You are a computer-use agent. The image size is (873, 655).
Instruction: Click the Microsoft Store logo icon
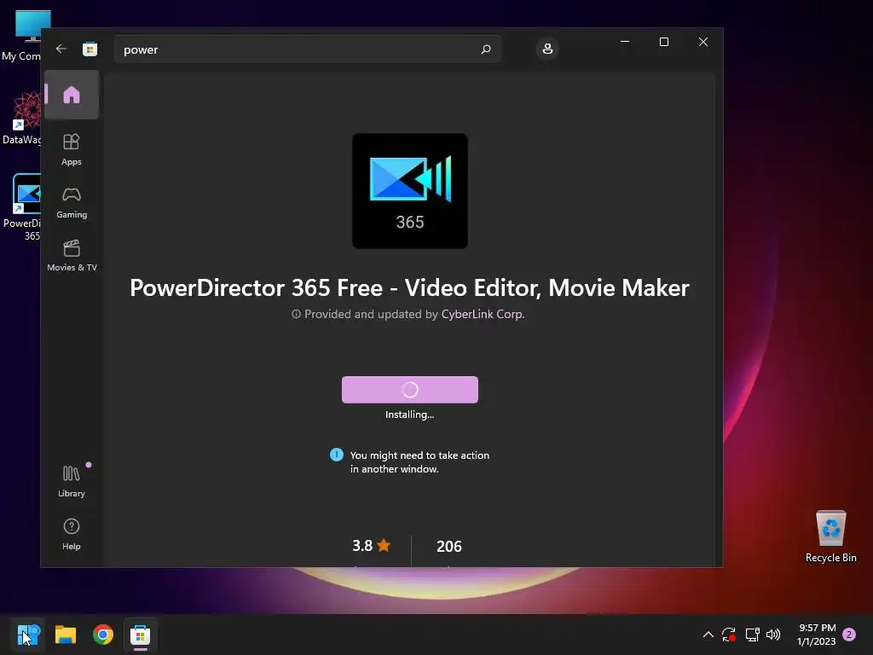point(90,49)
